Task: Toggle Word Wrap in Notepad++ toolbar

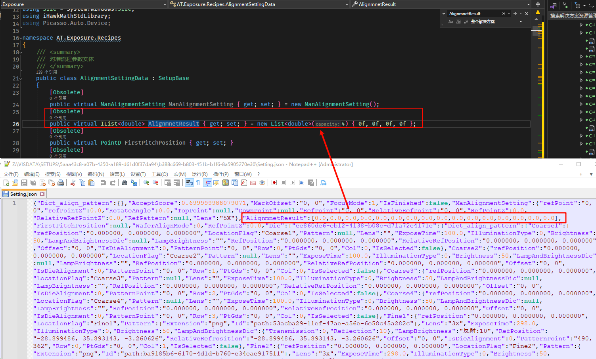Action: tap(189, 183)
